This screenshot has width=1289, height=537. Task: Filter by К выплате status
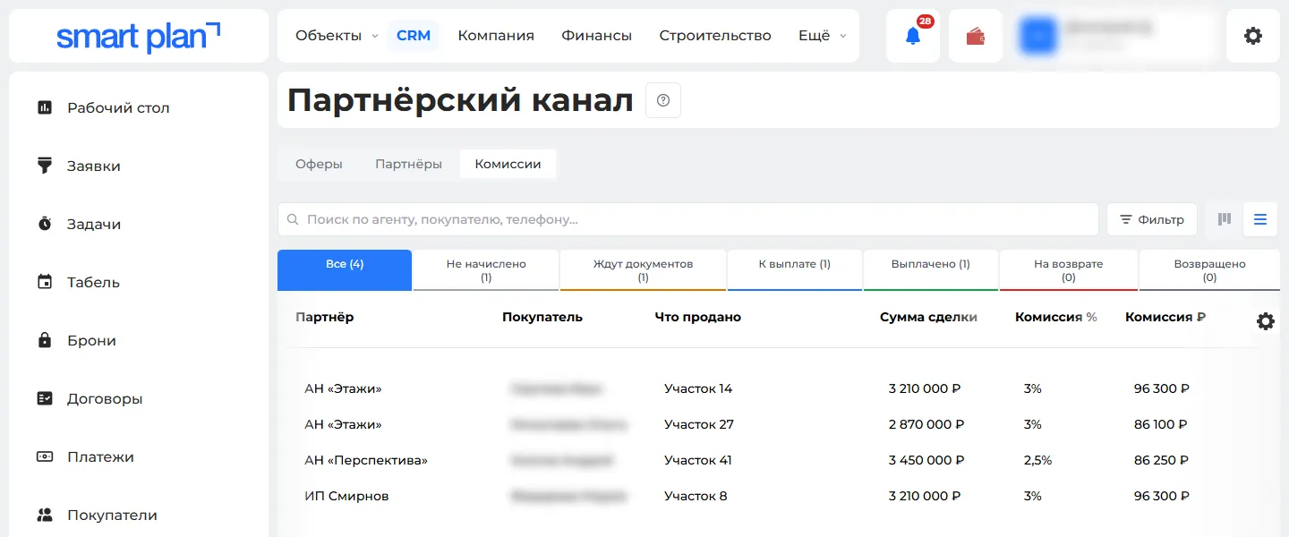click(795, 270)
